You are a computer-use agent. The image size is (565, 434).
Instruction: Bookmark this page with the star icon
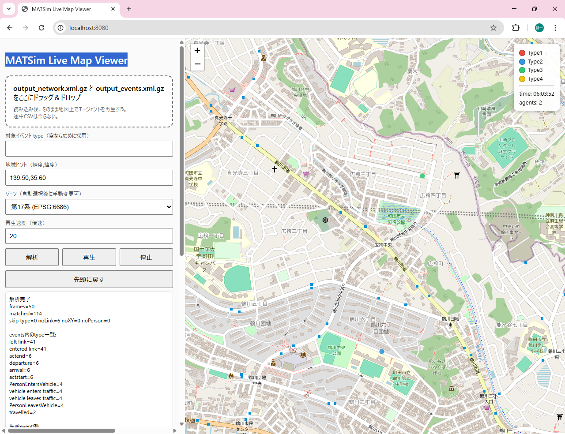pyautogui.click(x=493, y=28)
